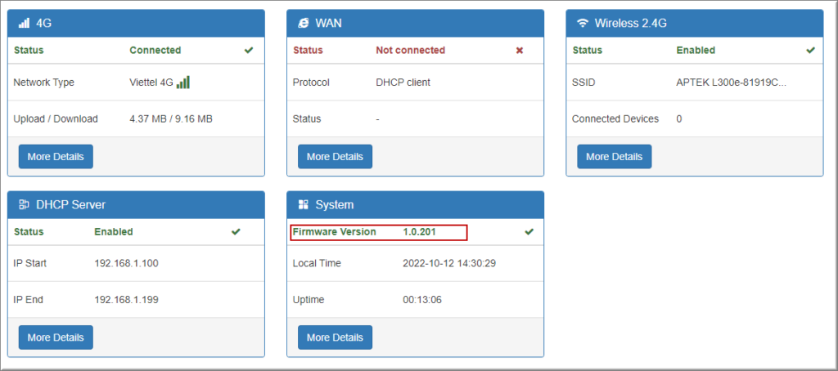Screen dimensions: 838x371
Task: Select the Firmware Version 1.0.201 value
Action: pyautogui.click(x=419, y=232)
